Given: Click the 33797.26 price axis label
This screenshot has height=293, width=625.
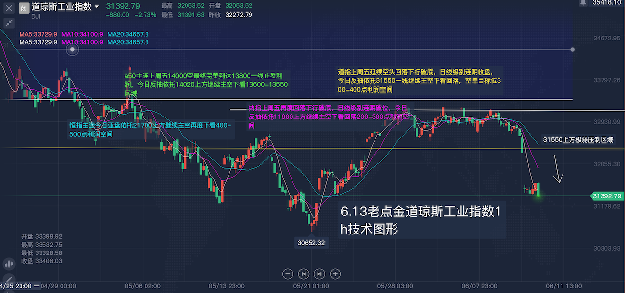Looking at the screenshot, I should (606, 80).
